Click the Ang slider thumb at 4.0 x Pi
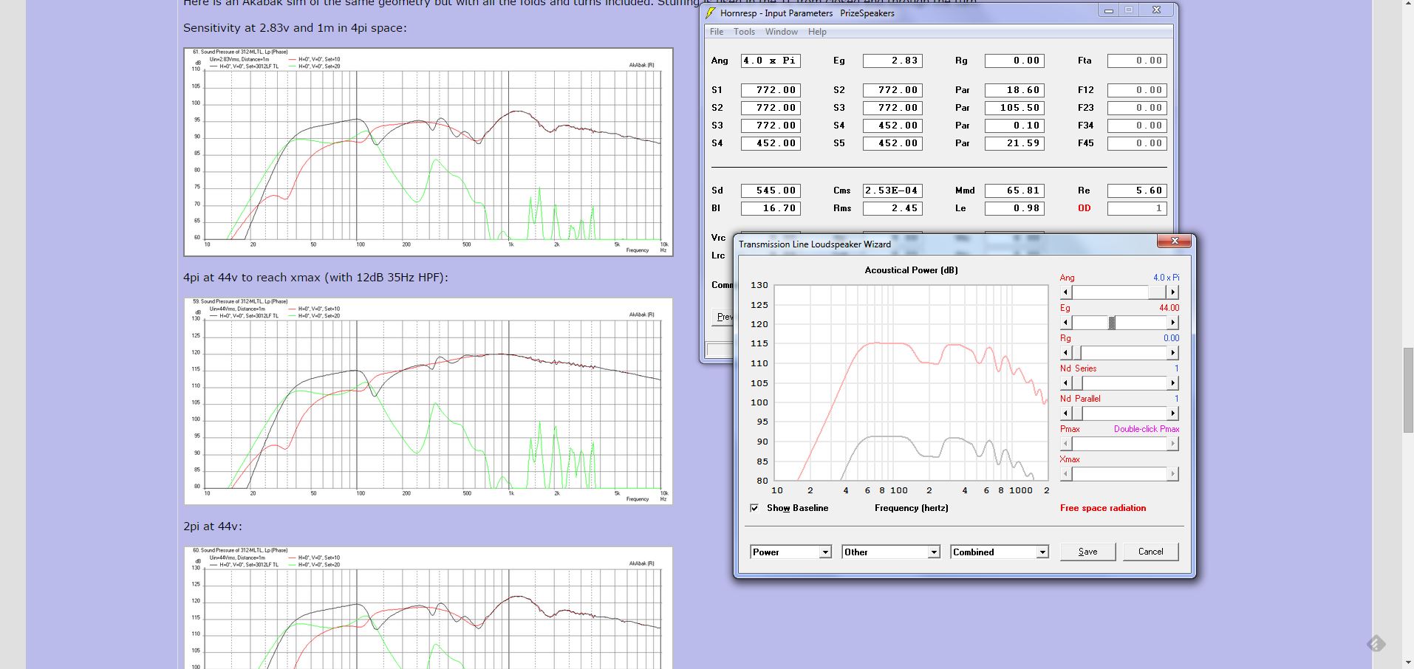1414x669 pixels. pos(1158,292)
